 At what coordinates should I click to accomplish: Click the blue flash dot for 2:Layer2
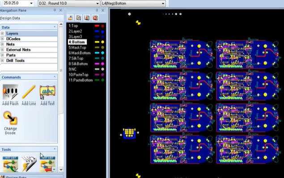102,31
